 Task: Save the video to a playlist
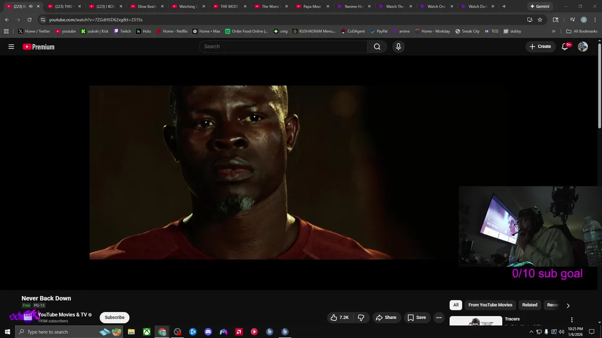tap(417, 317)
